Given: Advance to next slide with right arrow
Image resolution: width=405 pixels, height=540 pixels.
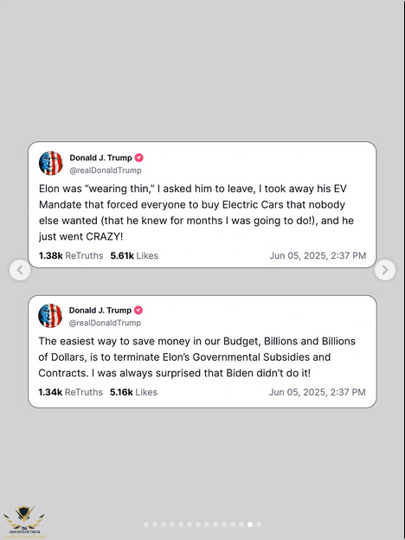Looking at the screenshot, I should [385, 270].
